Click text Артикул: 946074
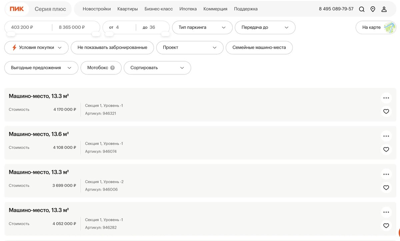This screenshot has width=400, height=241. (101, 152)
